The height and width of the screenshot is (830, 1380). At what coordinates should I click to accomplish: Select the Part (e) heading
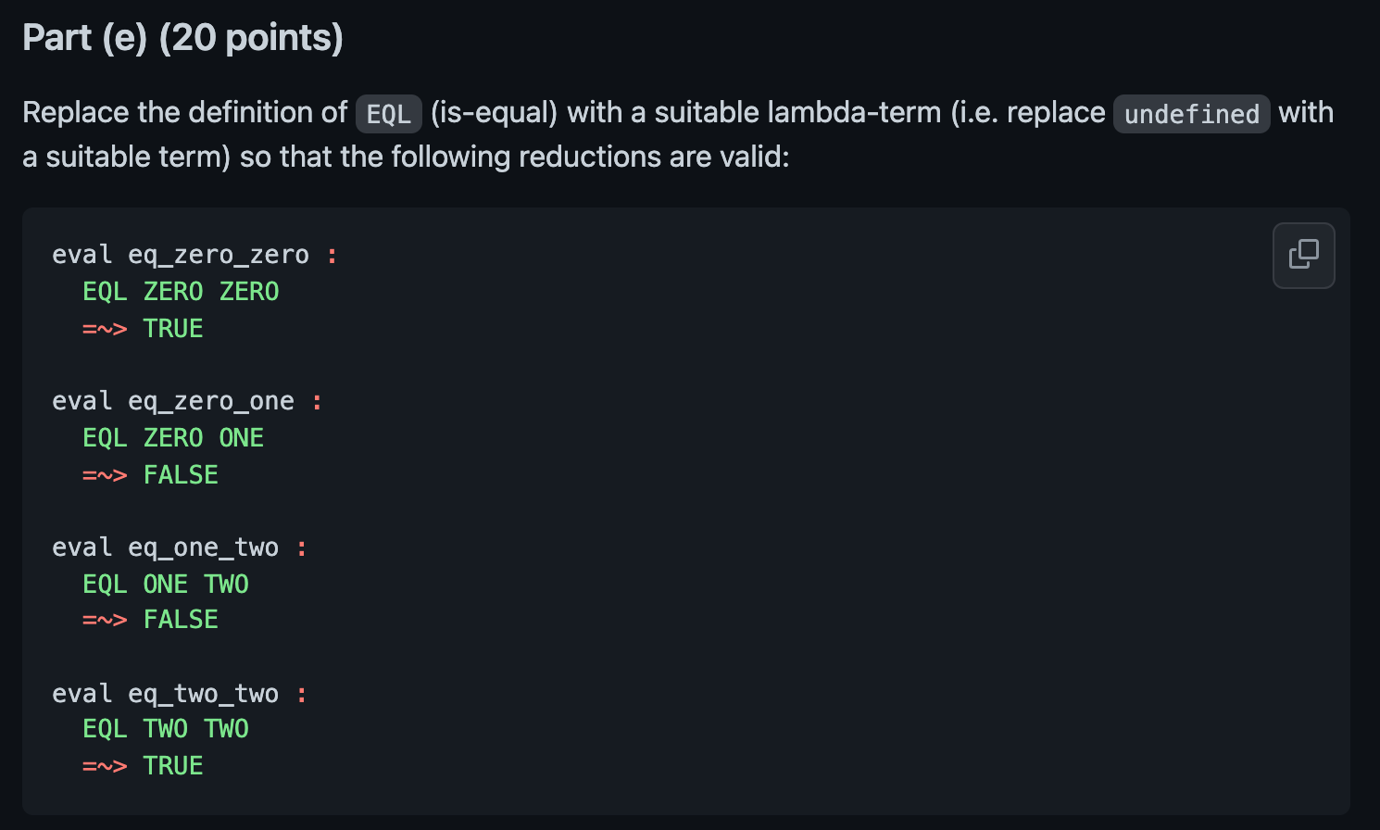(x=182, y=37)
